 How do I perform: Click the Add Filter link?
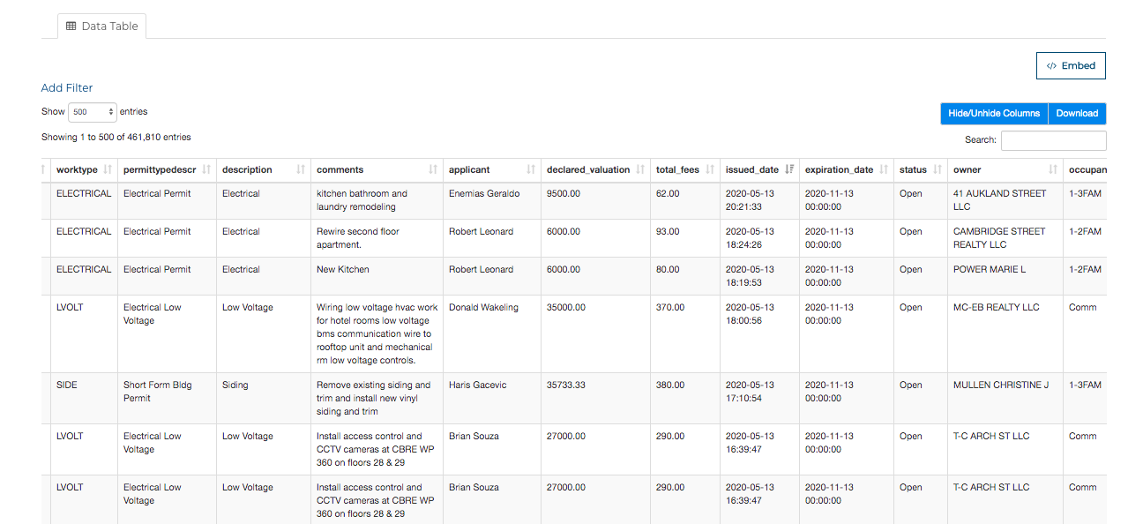[x=67, y=88]
